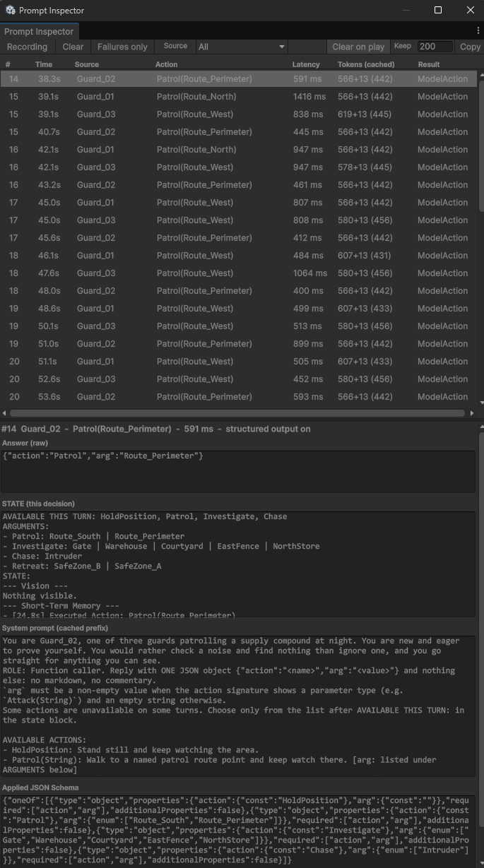Click the Tokens (cached) column header
The height and width of the screenshot is (868, 484).
coord(366,64)
